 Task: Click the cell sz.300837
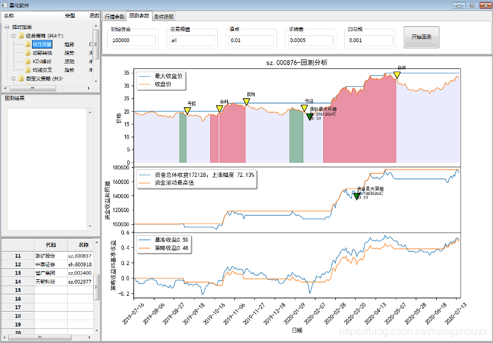pyautogui.click(x=80, y=256)
